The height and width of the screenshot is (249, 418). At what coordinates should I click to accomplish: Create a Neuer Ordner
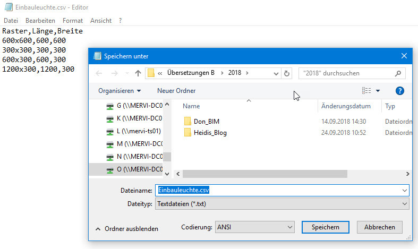[x=176, y=91]
